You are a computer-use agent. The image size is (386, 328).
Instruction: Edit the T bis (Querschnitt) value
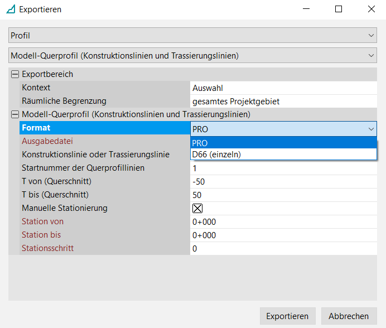pyautogui.click(x=283, y=195)
